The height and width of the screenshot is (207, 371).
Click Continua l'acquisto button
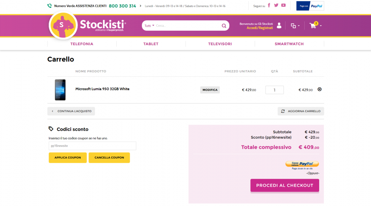click(x=71, y=111)
